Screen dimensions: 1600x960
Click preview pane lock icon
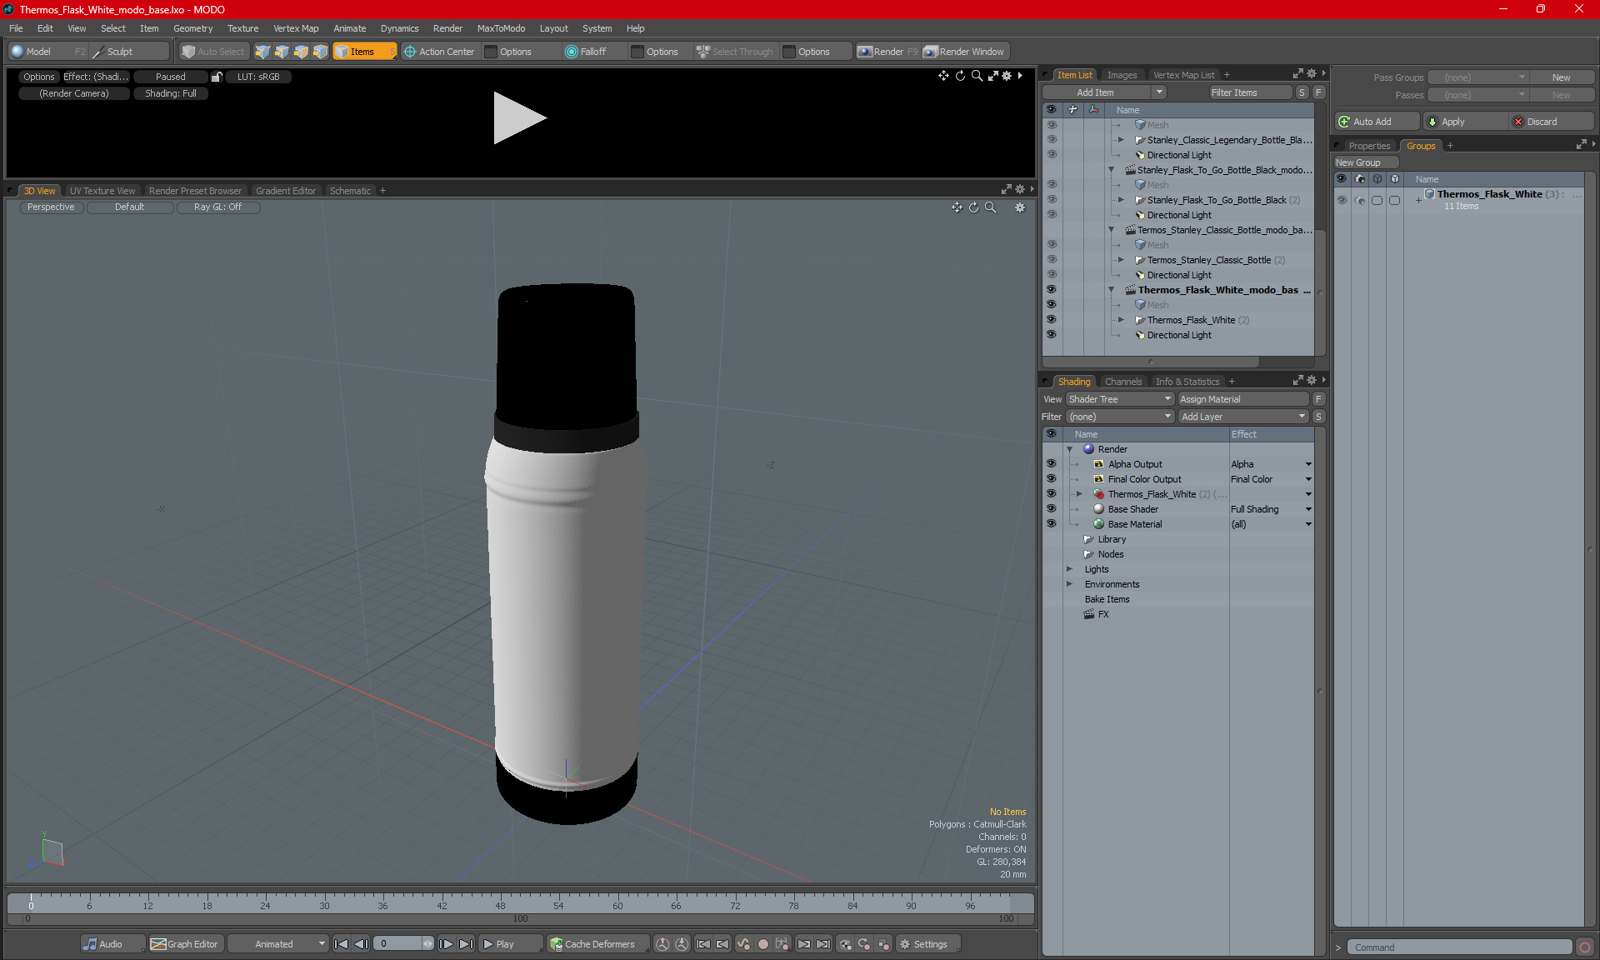pyautogui.click(x=217, y=77)
